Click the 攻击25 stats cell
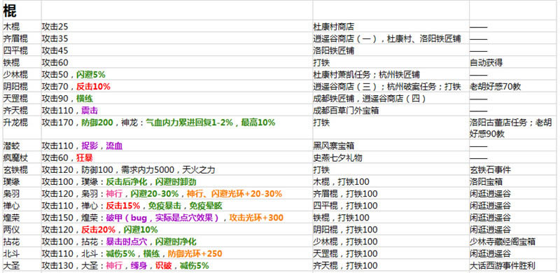Image resolution: width=560 pixels, height=273 pixels. (x=177, y=26)
